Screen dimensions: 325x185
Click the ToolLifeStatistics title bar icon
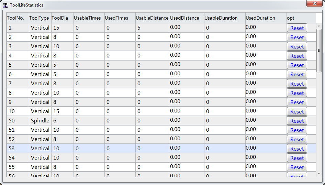coord(5,5)
